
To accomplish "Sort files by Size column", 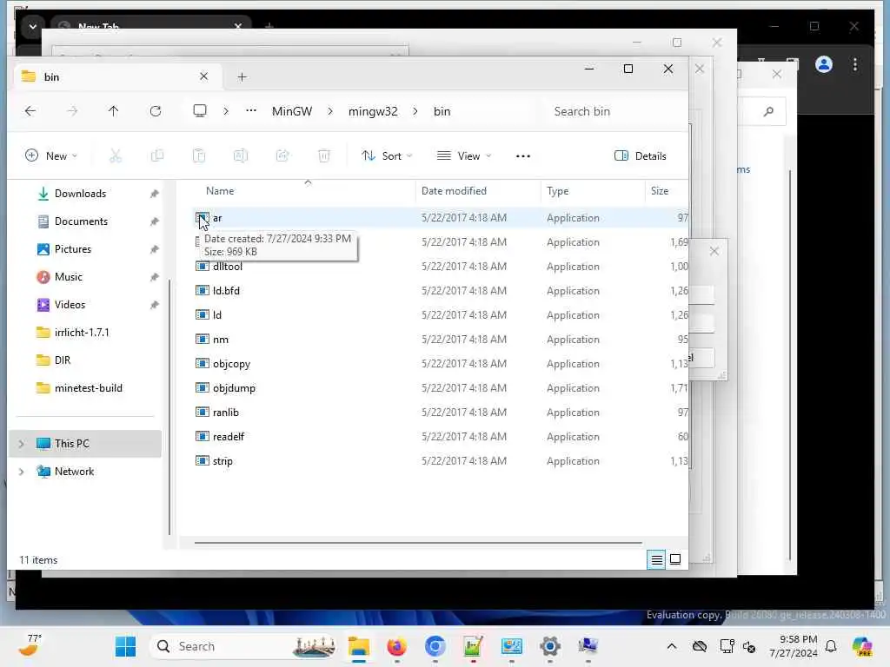I will (x=660, y=191).
